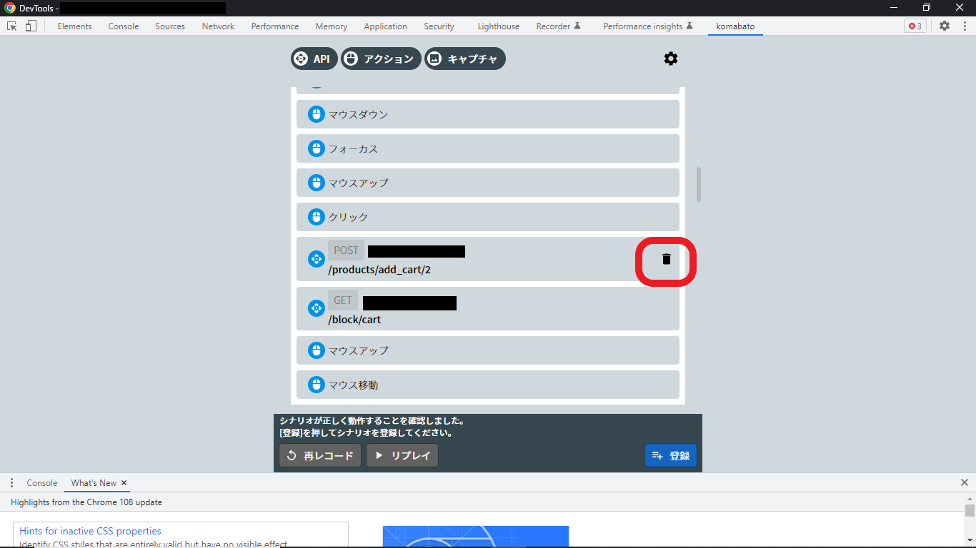The width and height of the screenshot is (976, 548).
Task: Click the マウス移動 row text
Action: pos(353,385)
